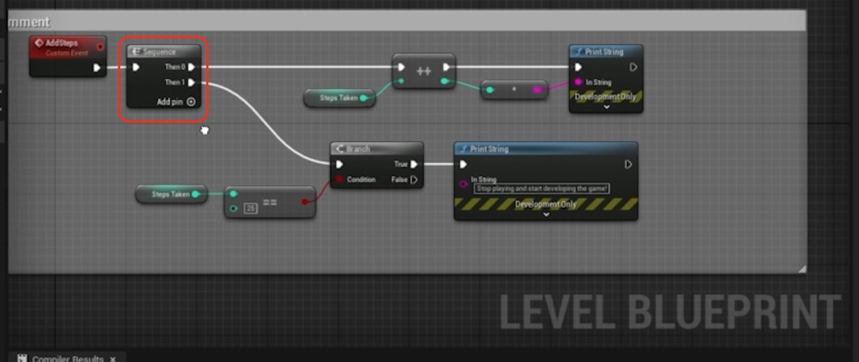Screen dimensions: 859x362
Task: Click the red delegate pin on AddSteps
Action: [100, 47]
